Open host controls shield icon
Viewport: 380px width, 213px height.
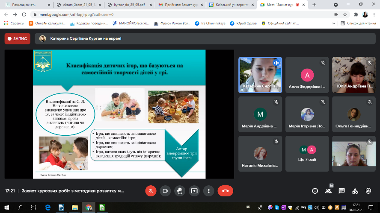click(368, 191)
